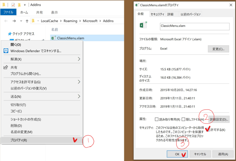Viewport: 236px width, 161px height.
Task: Expand the 解凍(X) submenu arrow
Action: click(x=79, y=59)
